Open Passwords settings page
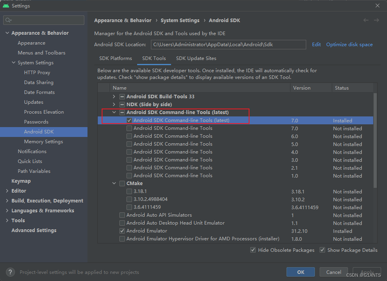Viewport: 387px width, 281px height. 36,122
